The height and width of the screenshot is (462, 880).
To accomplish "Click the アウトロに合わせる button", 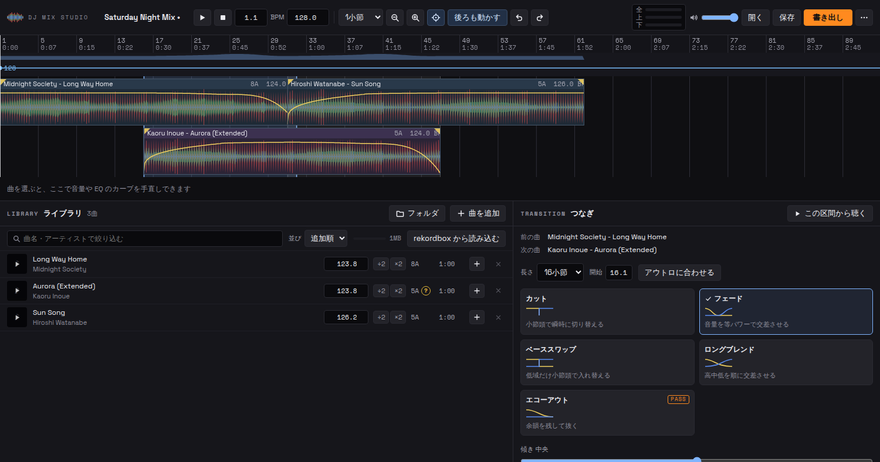I will pyautogui.click(x=679, y=273).
